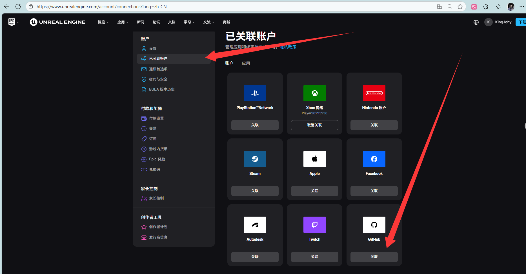This screenshot has width=526, height=274.
Task: Open 付款设置 in the sidebar
Action: pyautogui.click(x=174, y=118)
